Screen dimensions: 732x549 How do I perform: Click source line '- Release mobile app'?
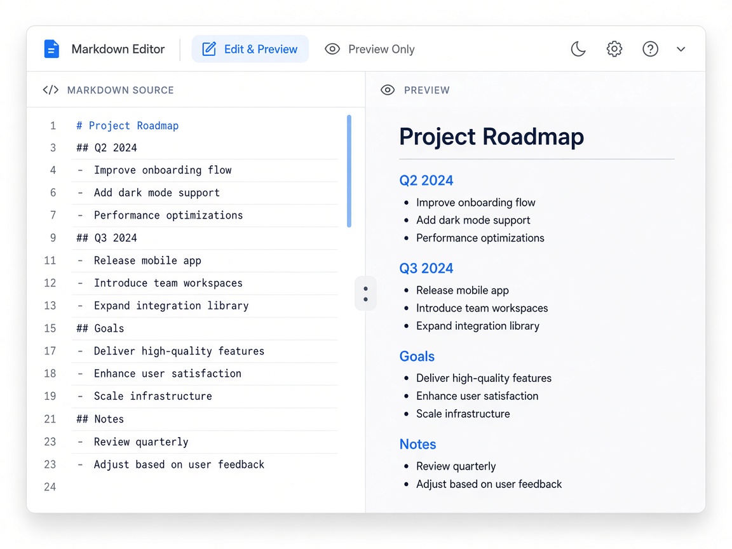pos(139,261)
